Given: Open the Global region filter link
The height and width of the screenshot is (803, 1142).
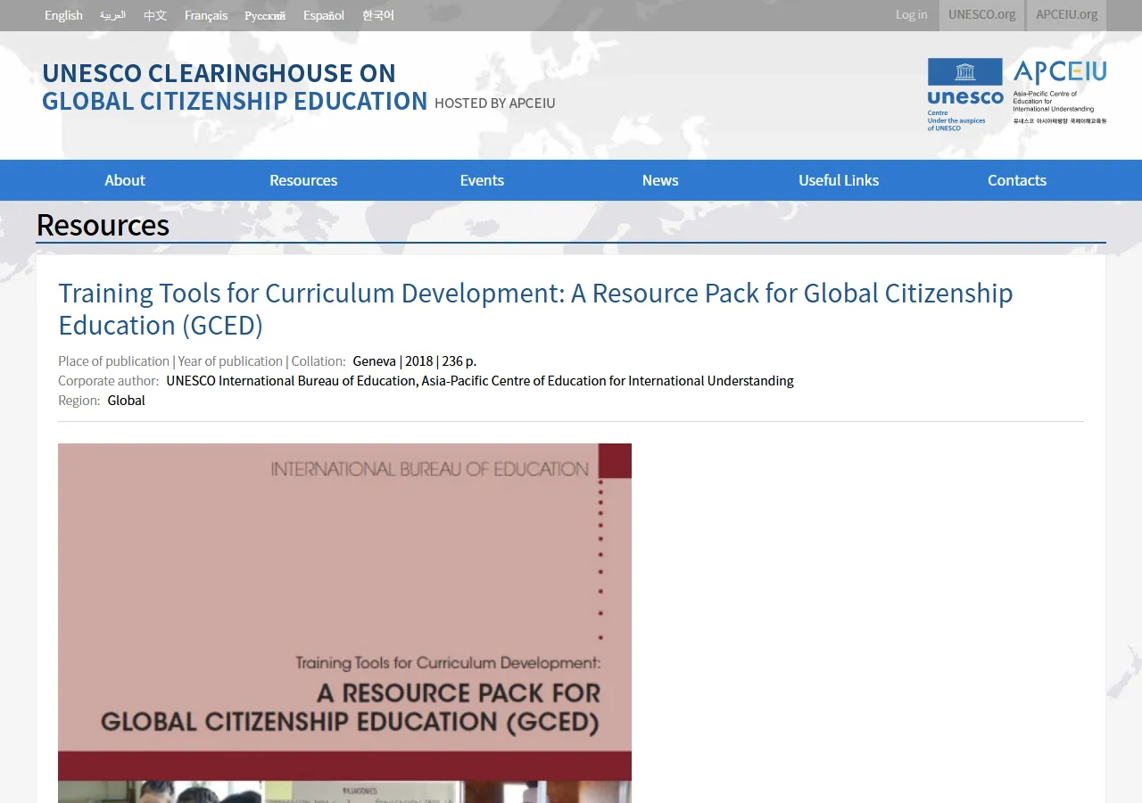Looking at the screenshot, I should (126, 400).
